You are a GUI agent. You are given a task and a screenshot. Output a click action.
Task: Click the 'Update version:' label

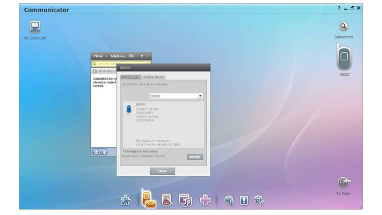[147, 116]
